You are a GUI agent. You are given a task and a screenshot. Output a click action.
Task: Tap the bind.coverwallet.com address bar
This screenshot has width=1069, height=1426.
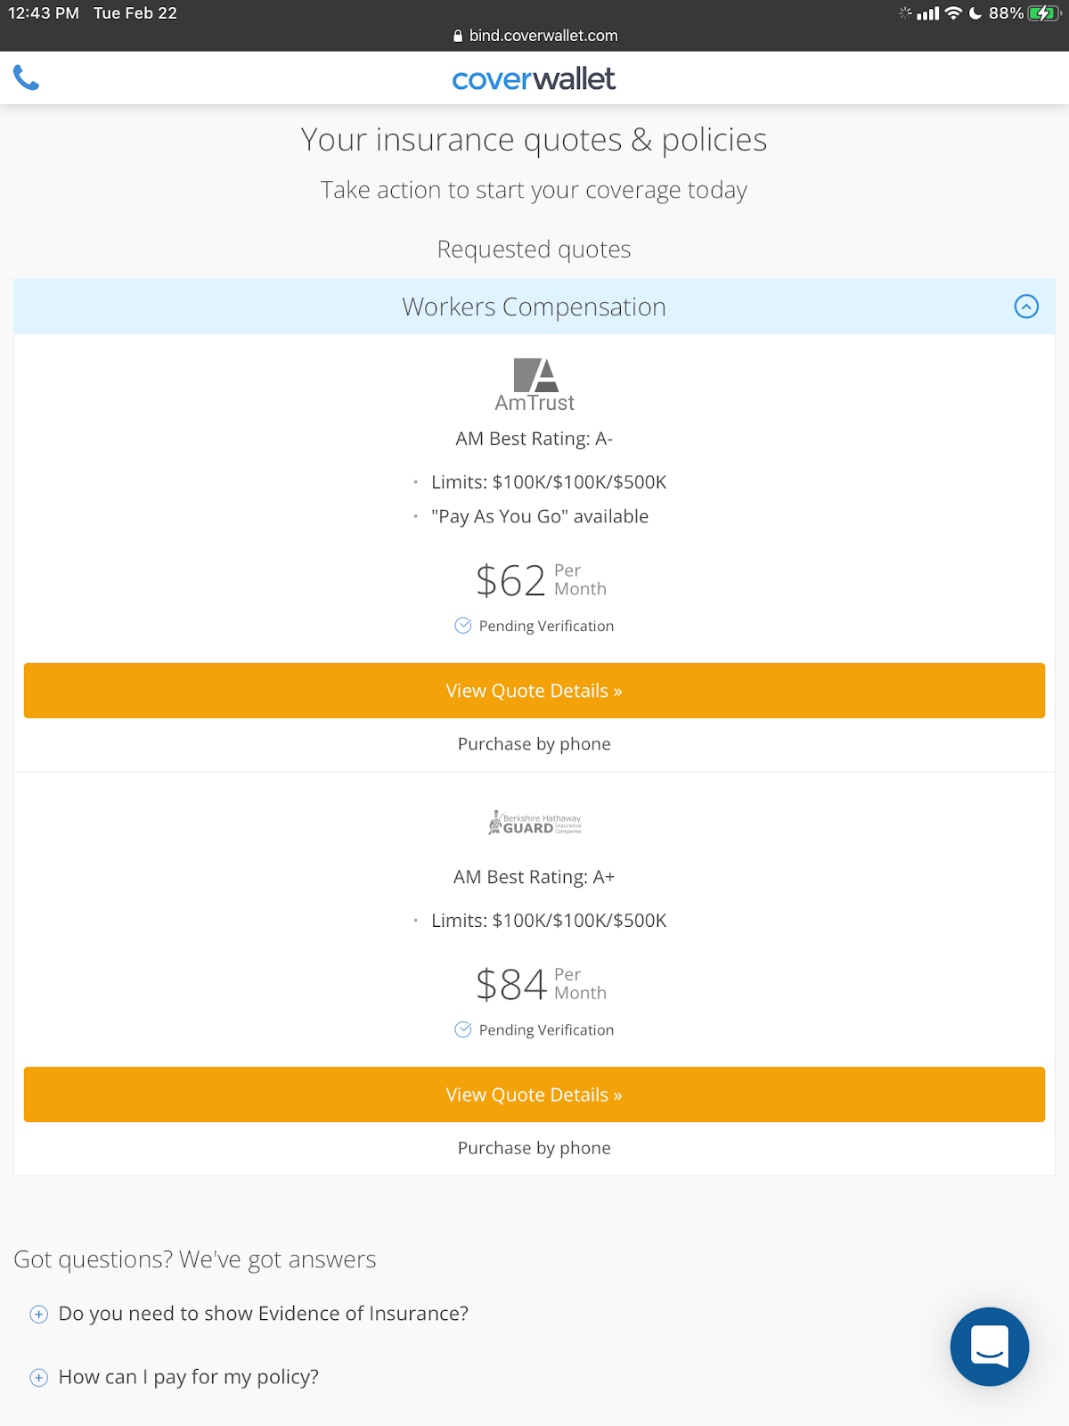point(543,36)
